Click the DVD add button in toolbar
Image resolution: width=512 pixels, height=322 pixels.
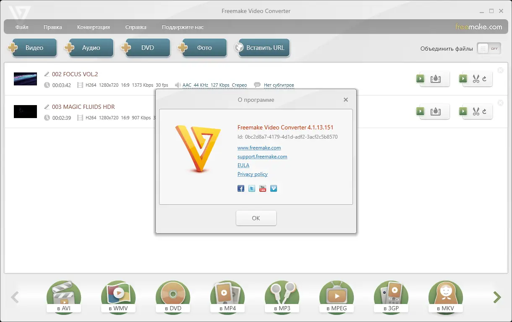point(146,48)
